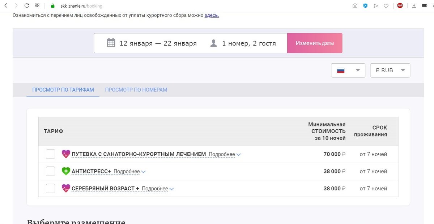Check the СЕРЕБРЯНЫЙ ВОЗРАСТ + checkbox
The height and width of the screenshot is (224, 434).
(x=50, y=188)
